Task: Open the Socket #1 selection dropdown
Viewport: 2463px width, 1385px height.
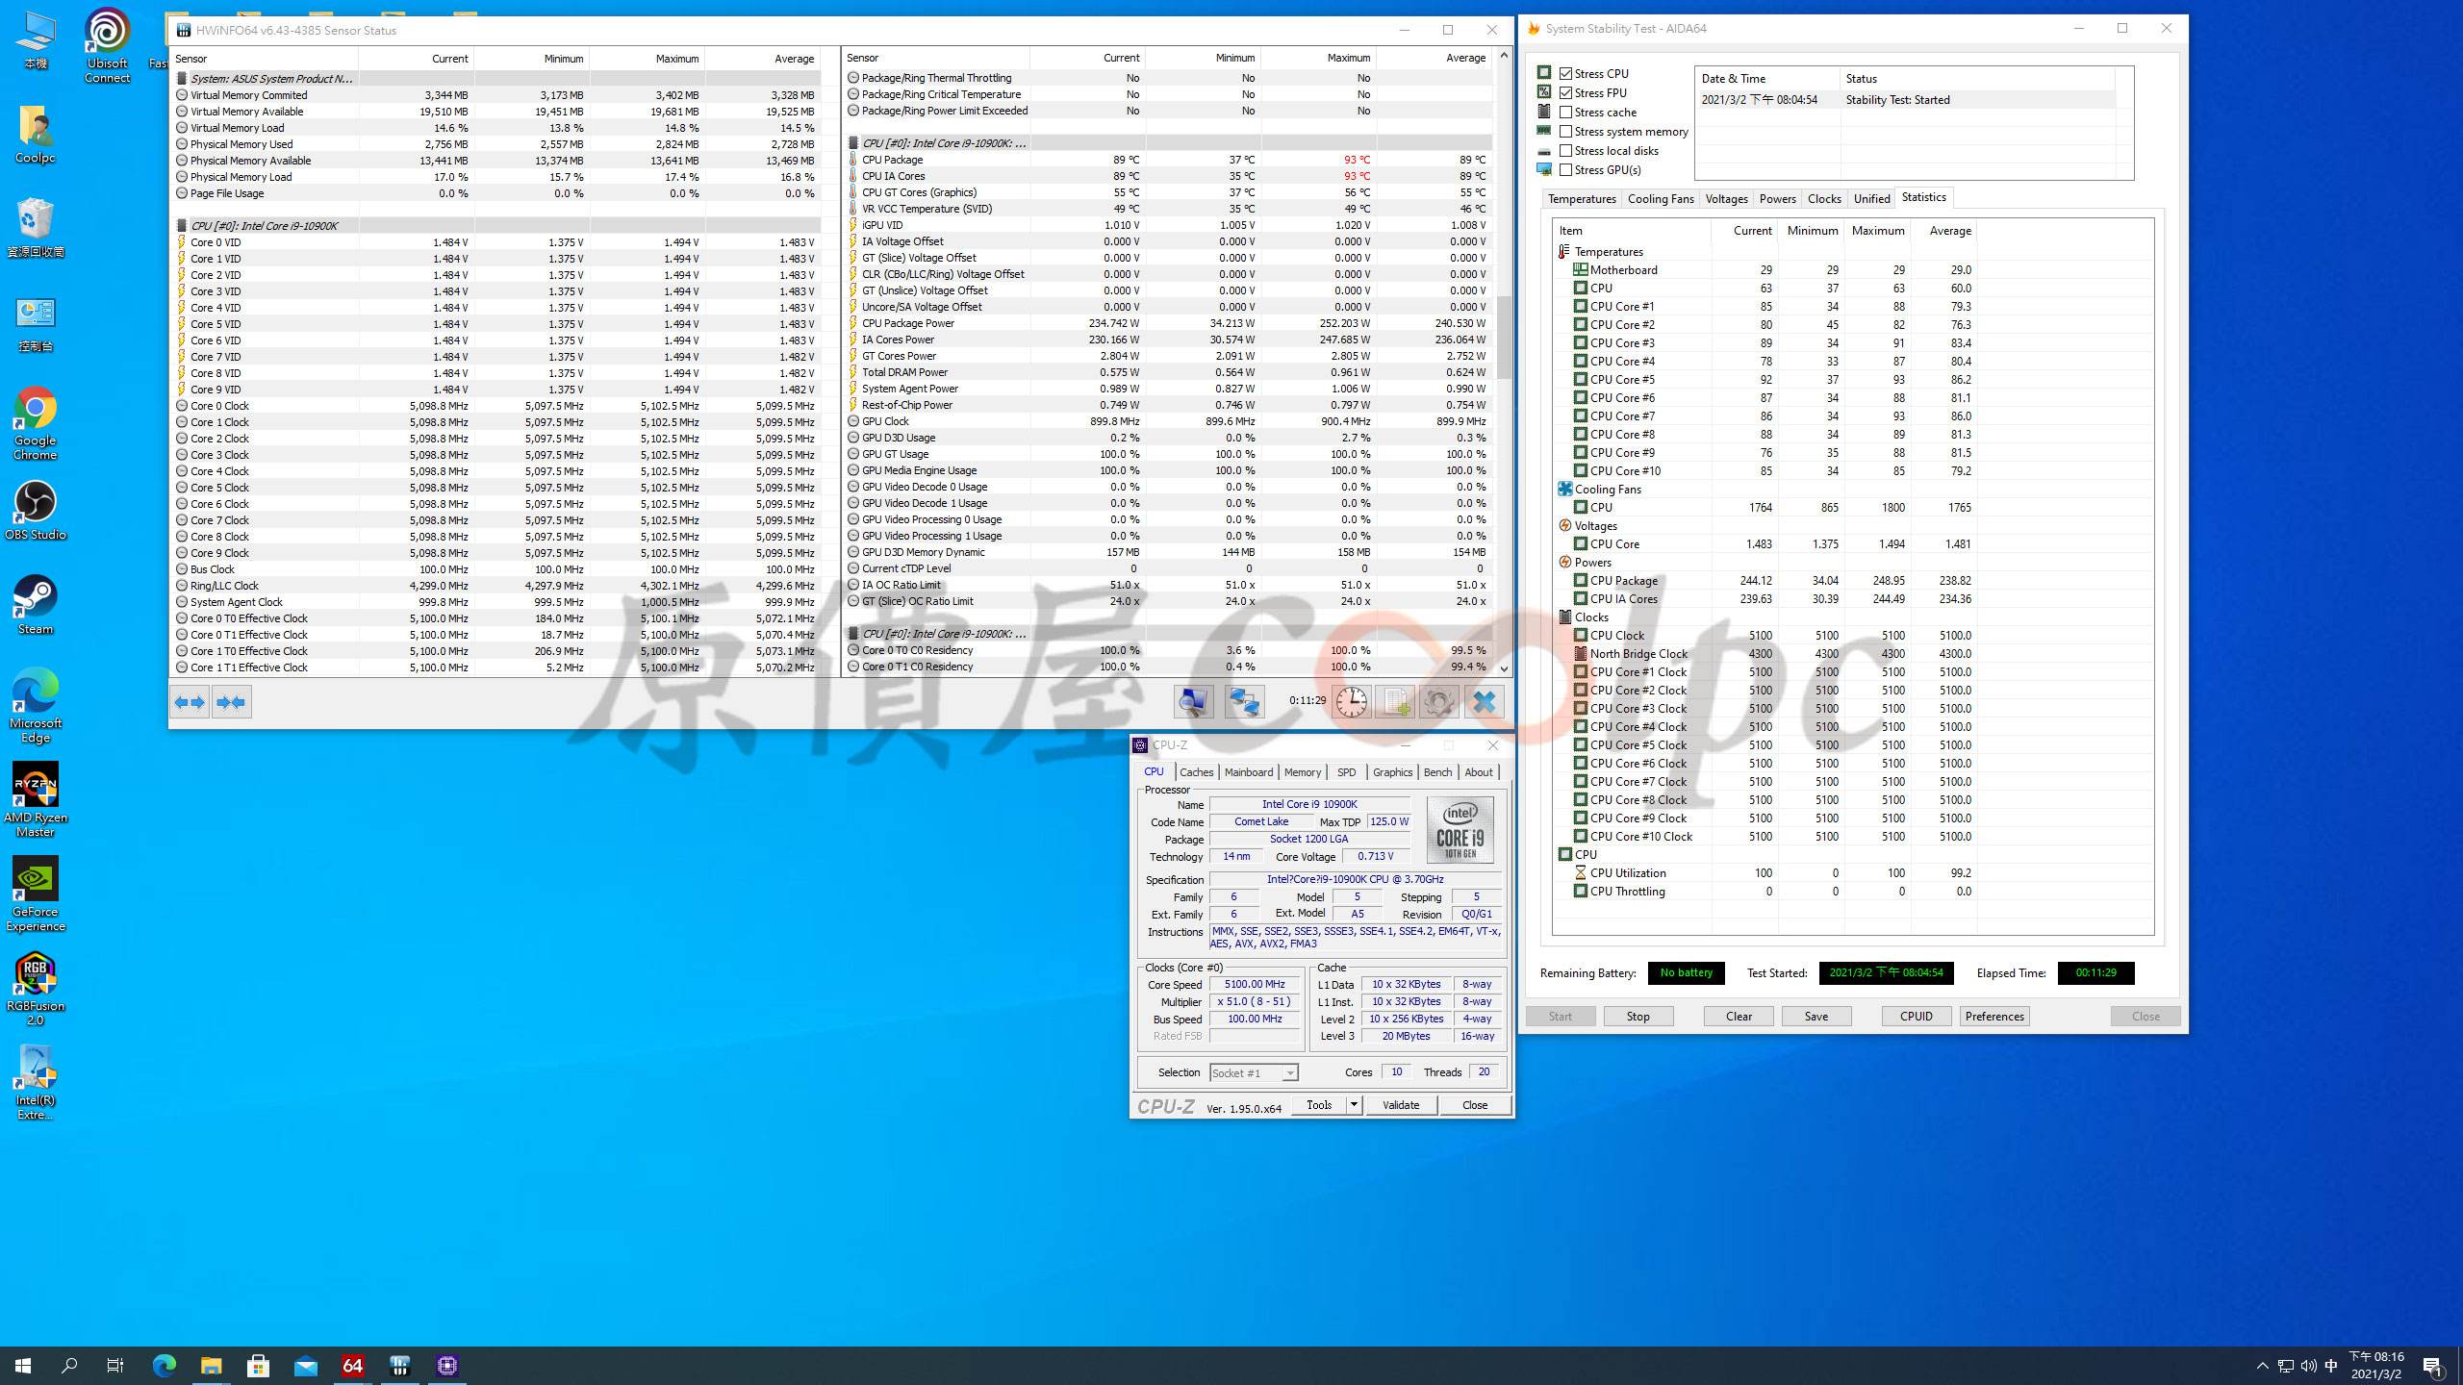Action: pyautogui.click(x=1254, y=1072)
